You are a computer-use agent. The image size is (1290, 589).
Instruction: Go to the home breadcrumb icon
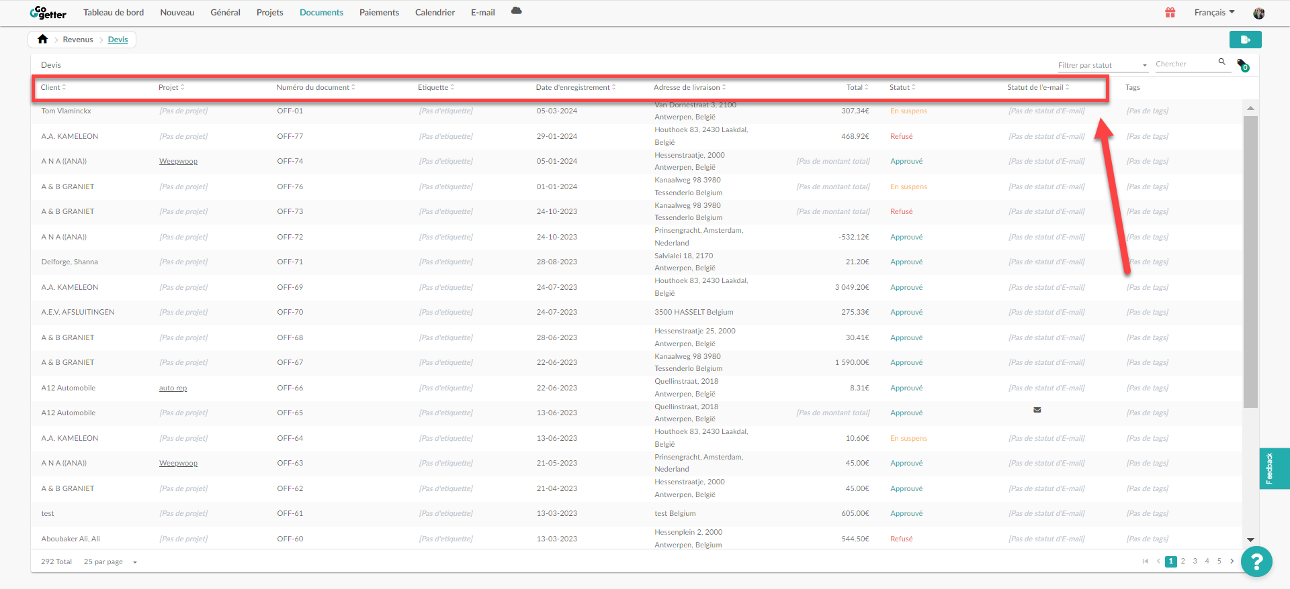pyautogui.click(x=42, y=39)
